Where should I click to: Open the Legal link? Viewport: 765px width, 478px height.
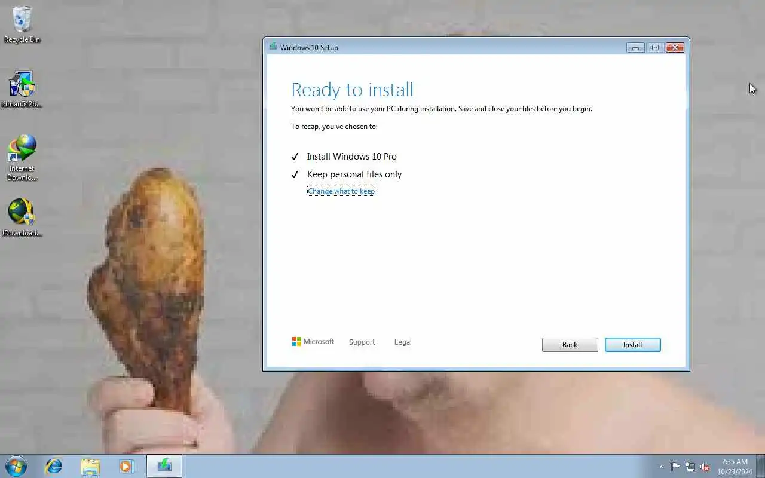[x=403, y=342]
